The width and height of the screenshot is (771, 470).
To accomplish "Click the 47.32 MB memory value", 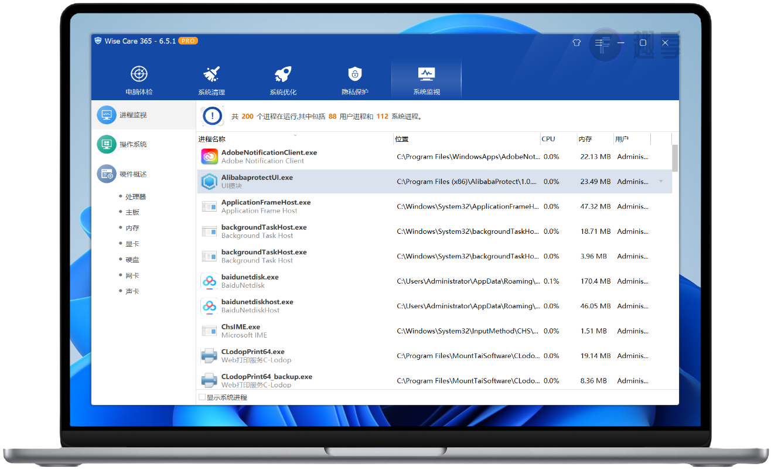I will [x=595, y=206].
